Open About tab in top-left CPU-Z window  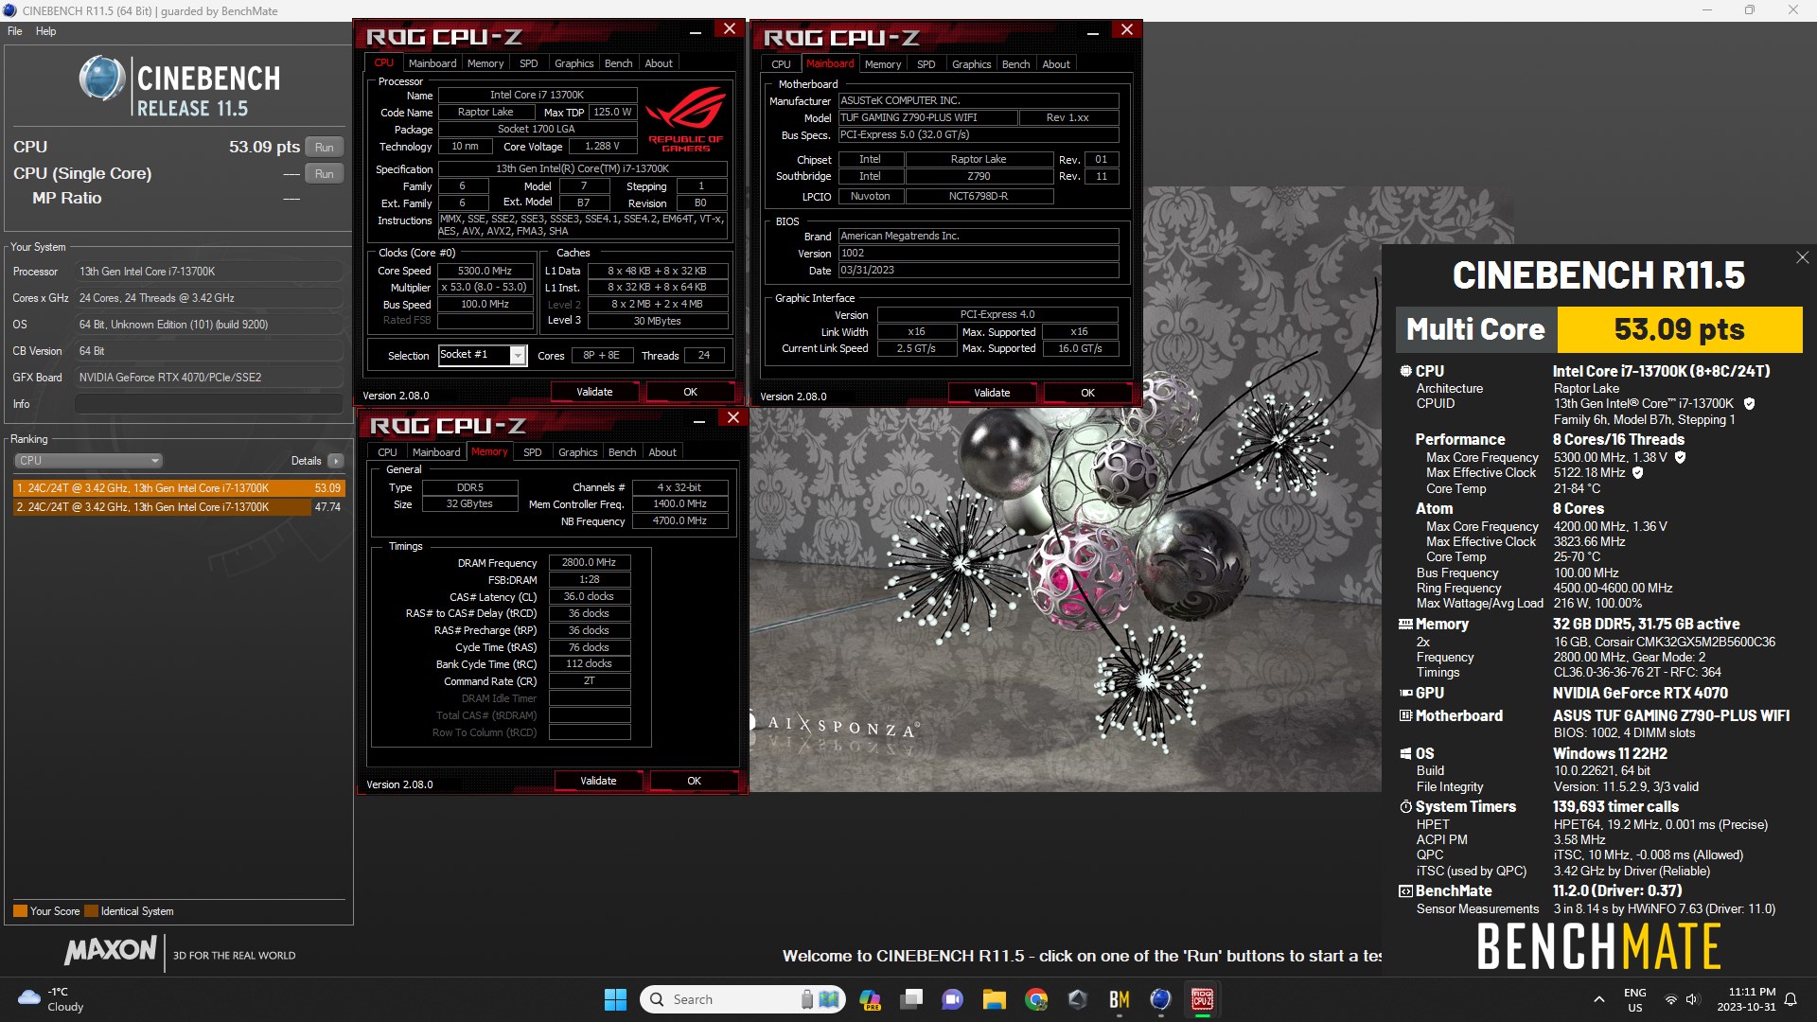click(659, 63)
